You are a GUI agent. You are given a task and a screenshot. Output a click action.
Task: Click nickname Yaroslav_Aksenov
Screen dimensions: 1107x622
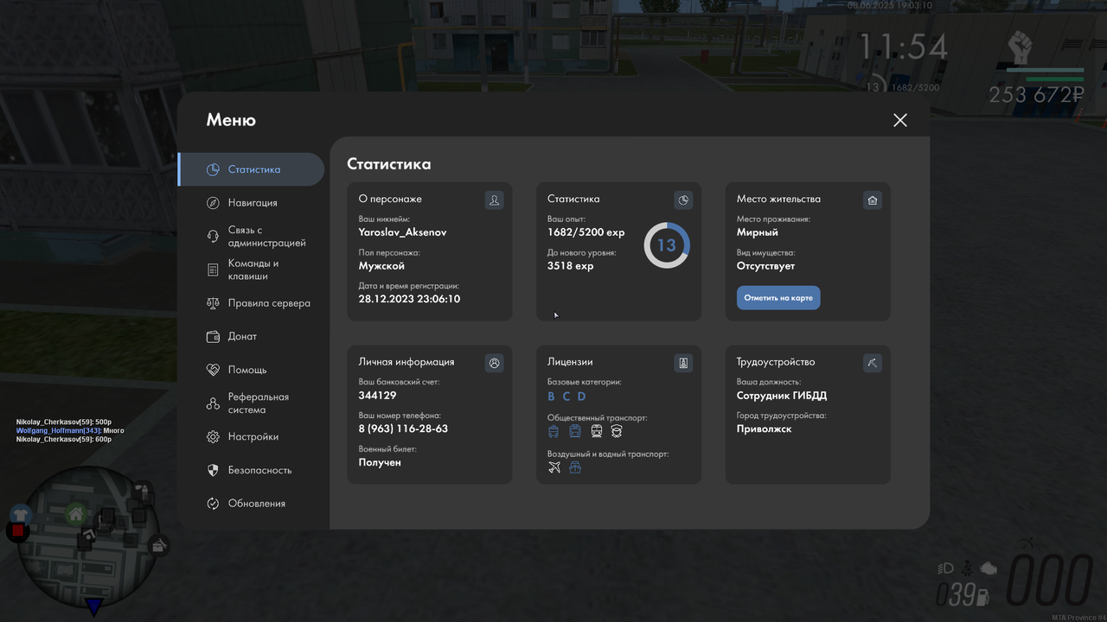[x=402, y=232]
